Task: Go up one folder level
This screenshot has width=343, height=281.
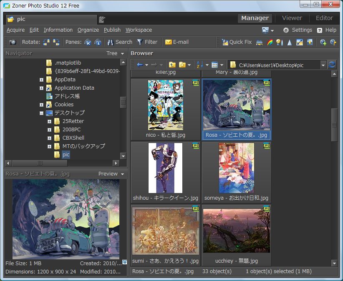Action: (x=172, y=65)
